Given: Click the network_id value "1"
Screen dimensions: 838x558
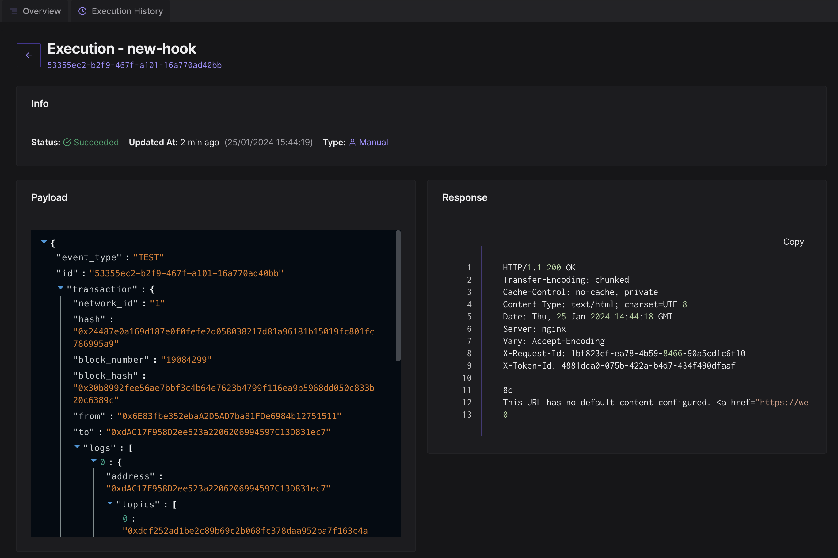Looking at the screenshot, I should point(157,303).
